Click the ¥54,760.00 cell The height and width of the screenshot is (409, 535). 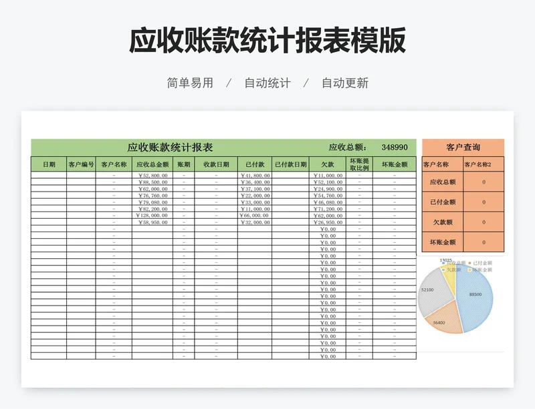pyautogui.click(x=328, y=195)
